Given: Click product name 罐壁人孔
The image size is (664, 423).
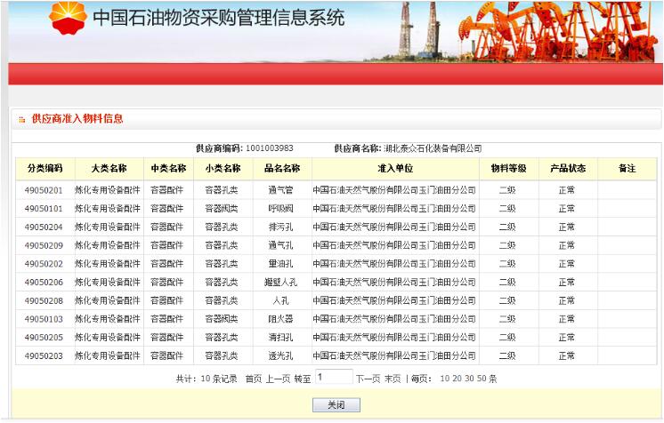Looking at the screenshot, I should pyautogui.click(x=280, y=282).
